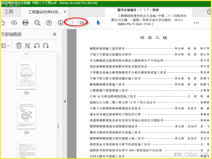Click entry 下穿既有高速公路预制箱梁平行桥位横移落梁施工技术
This screenshot has height=159, width=212.
(x=128, y=72)
